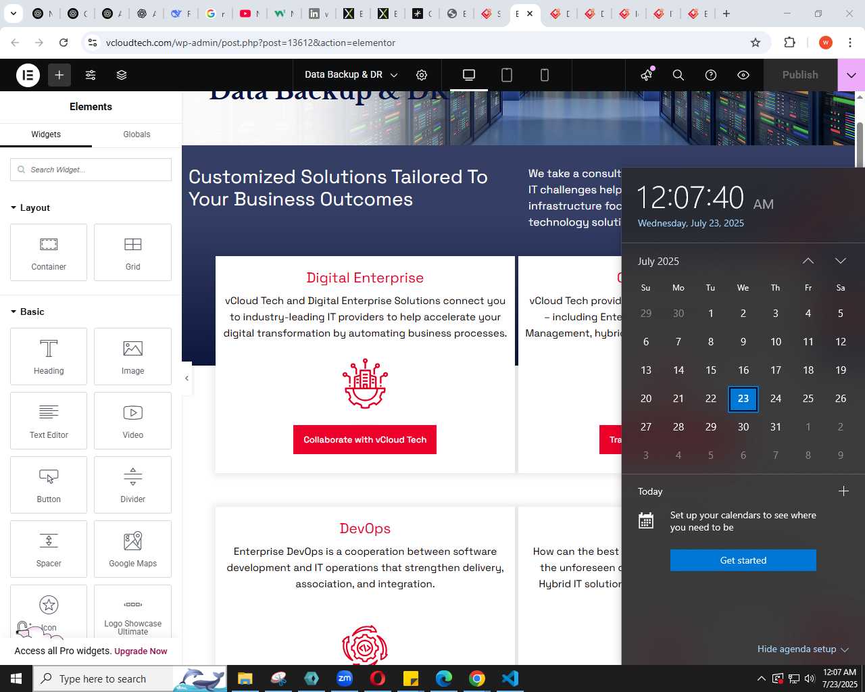865x692 pixels.
Task: Open the Help question mark icon
Action: (x=711, y=75)
